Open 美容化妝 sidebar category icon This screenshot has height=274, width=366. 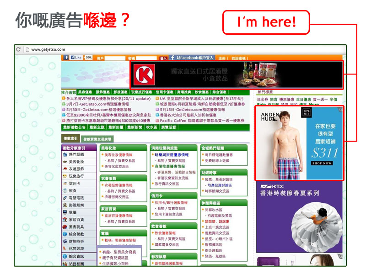(x=65, y=162)
